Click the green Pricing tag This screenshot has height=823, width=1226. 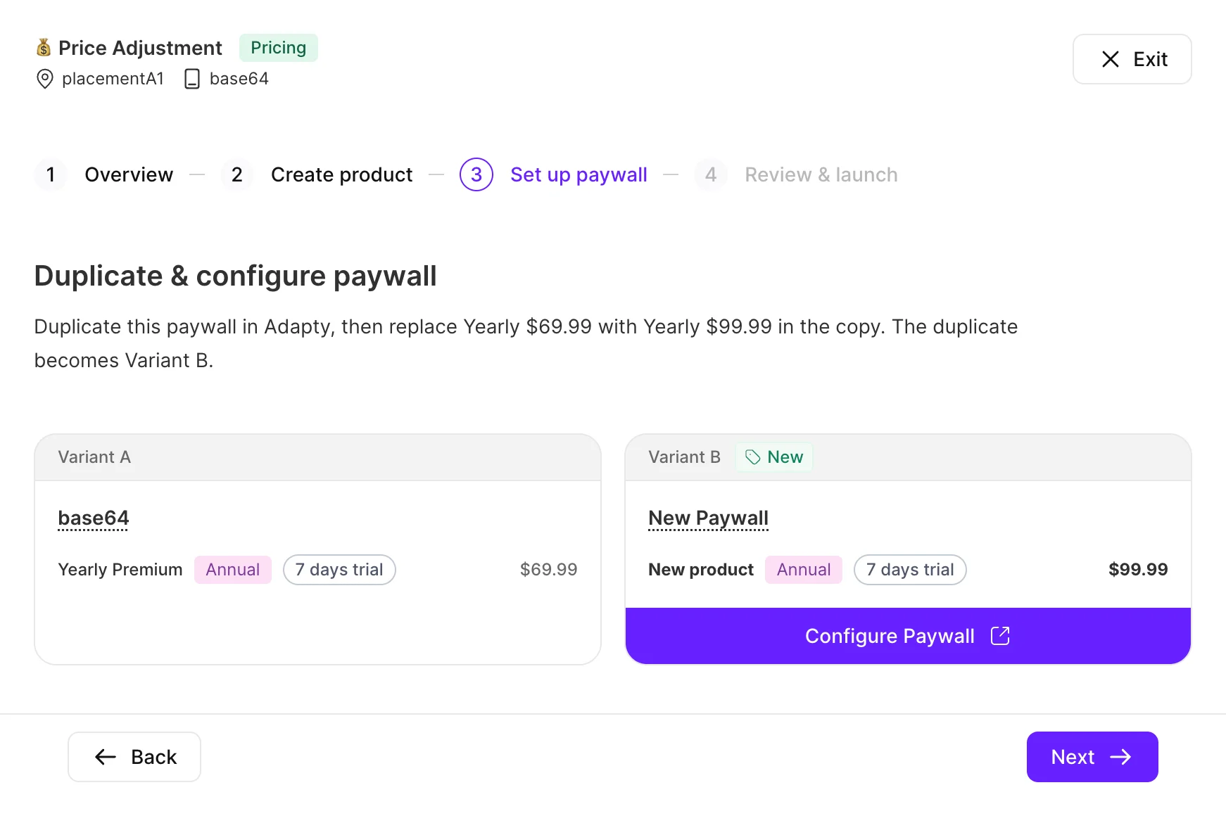279,48
